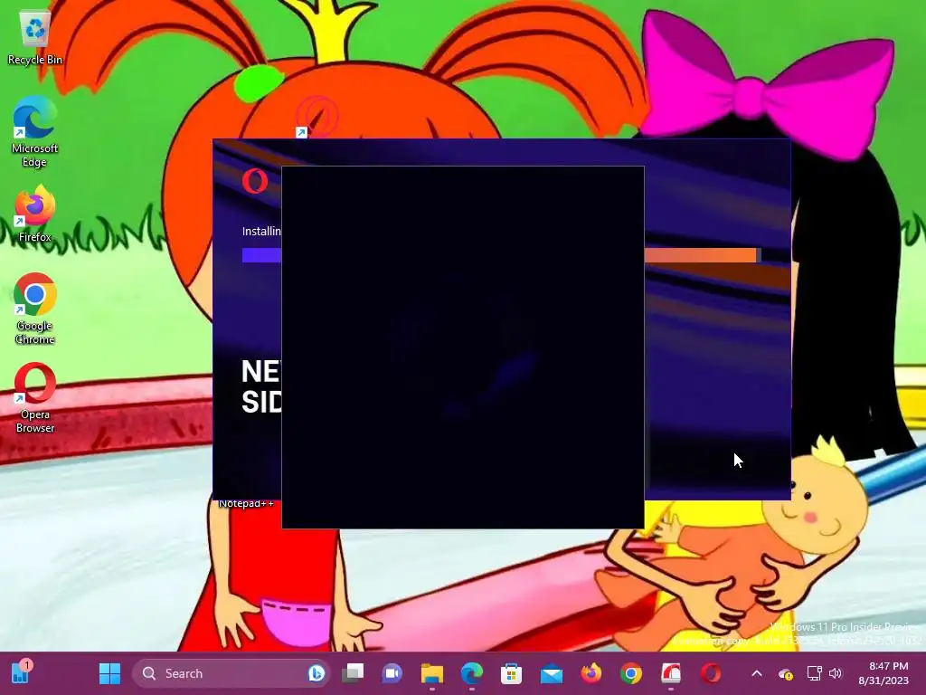Click the OneDrive warning tray icon
This screenshot has height=695, width=926.
pos(786,673)
